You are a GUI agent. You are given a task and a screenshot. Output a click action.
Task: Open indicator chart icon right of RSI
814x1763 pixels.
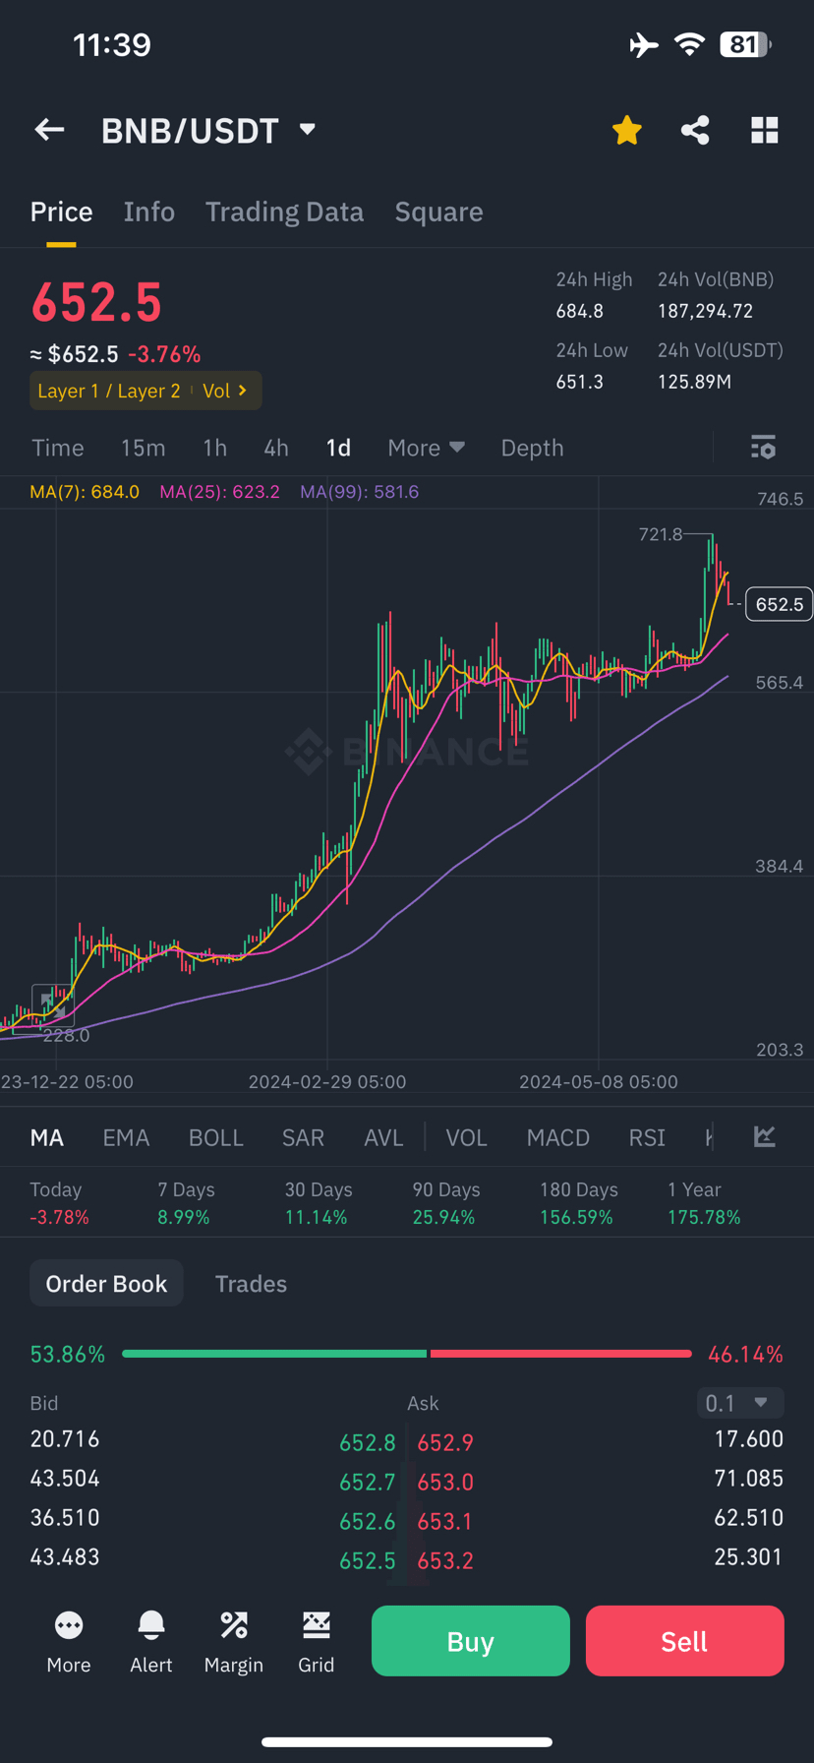click(x=764, y=1137)
